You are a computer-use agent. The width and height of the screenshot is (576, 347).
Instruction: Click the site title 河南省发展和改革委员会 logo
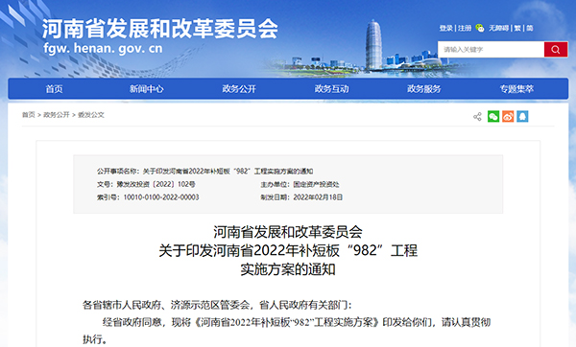coord(159,29)
